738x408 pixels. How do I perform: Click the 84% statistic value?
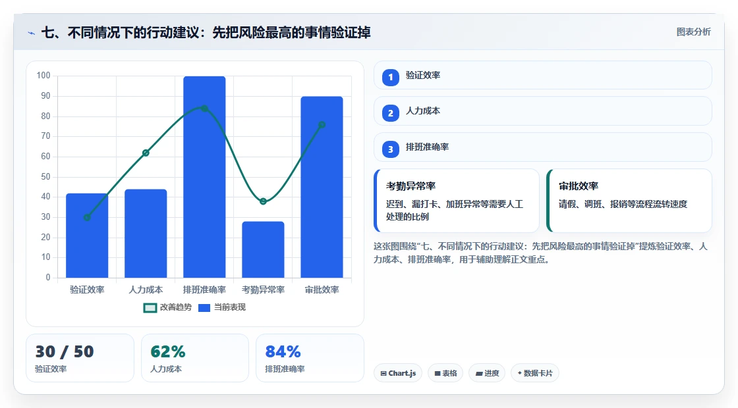pyautogui.click(x=283, y=351)
